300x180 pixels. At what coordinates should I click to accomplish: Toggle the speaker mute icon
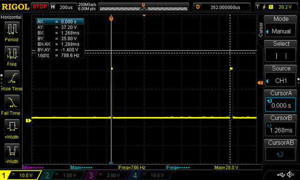[x=291, y=174]
